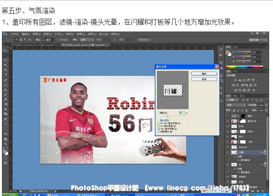This screenshot has width=273, height=196.
Task: Switch to 罗比尼奥2.psd document tab
Action: click(85, 45)
